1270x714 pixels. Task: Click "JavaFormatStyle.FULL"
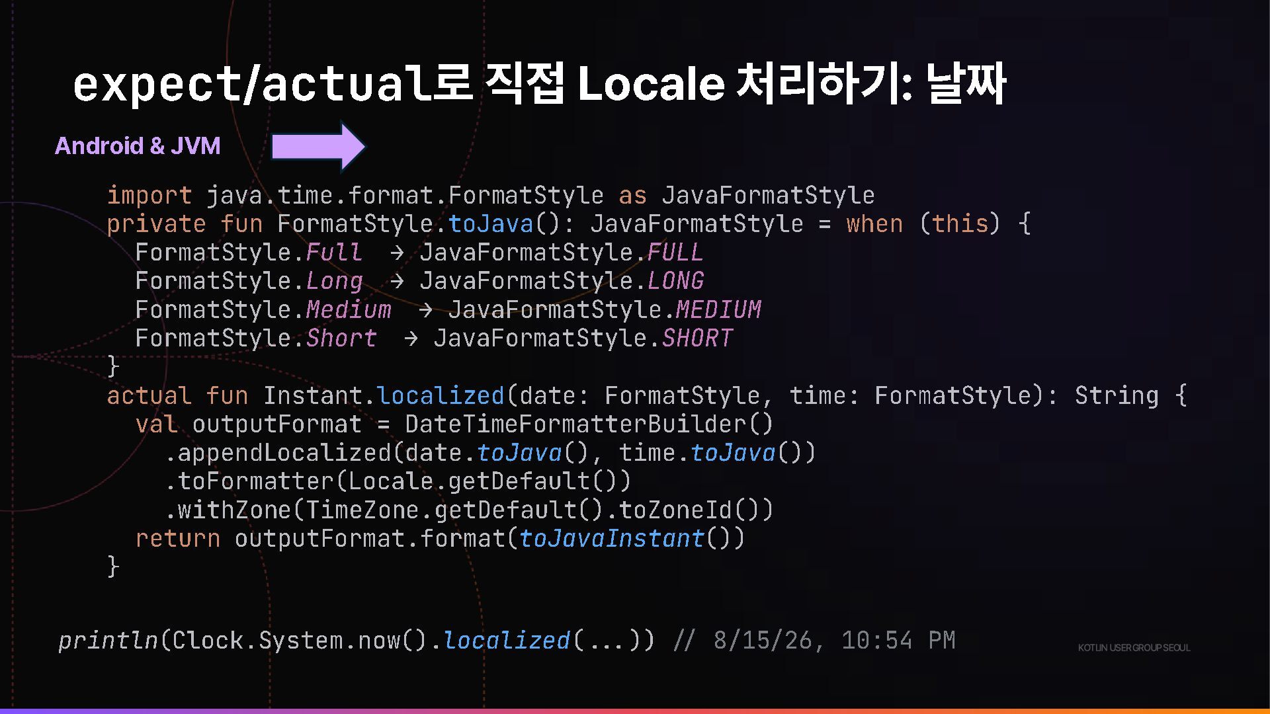pyautogui.click(x=562, y=253)
